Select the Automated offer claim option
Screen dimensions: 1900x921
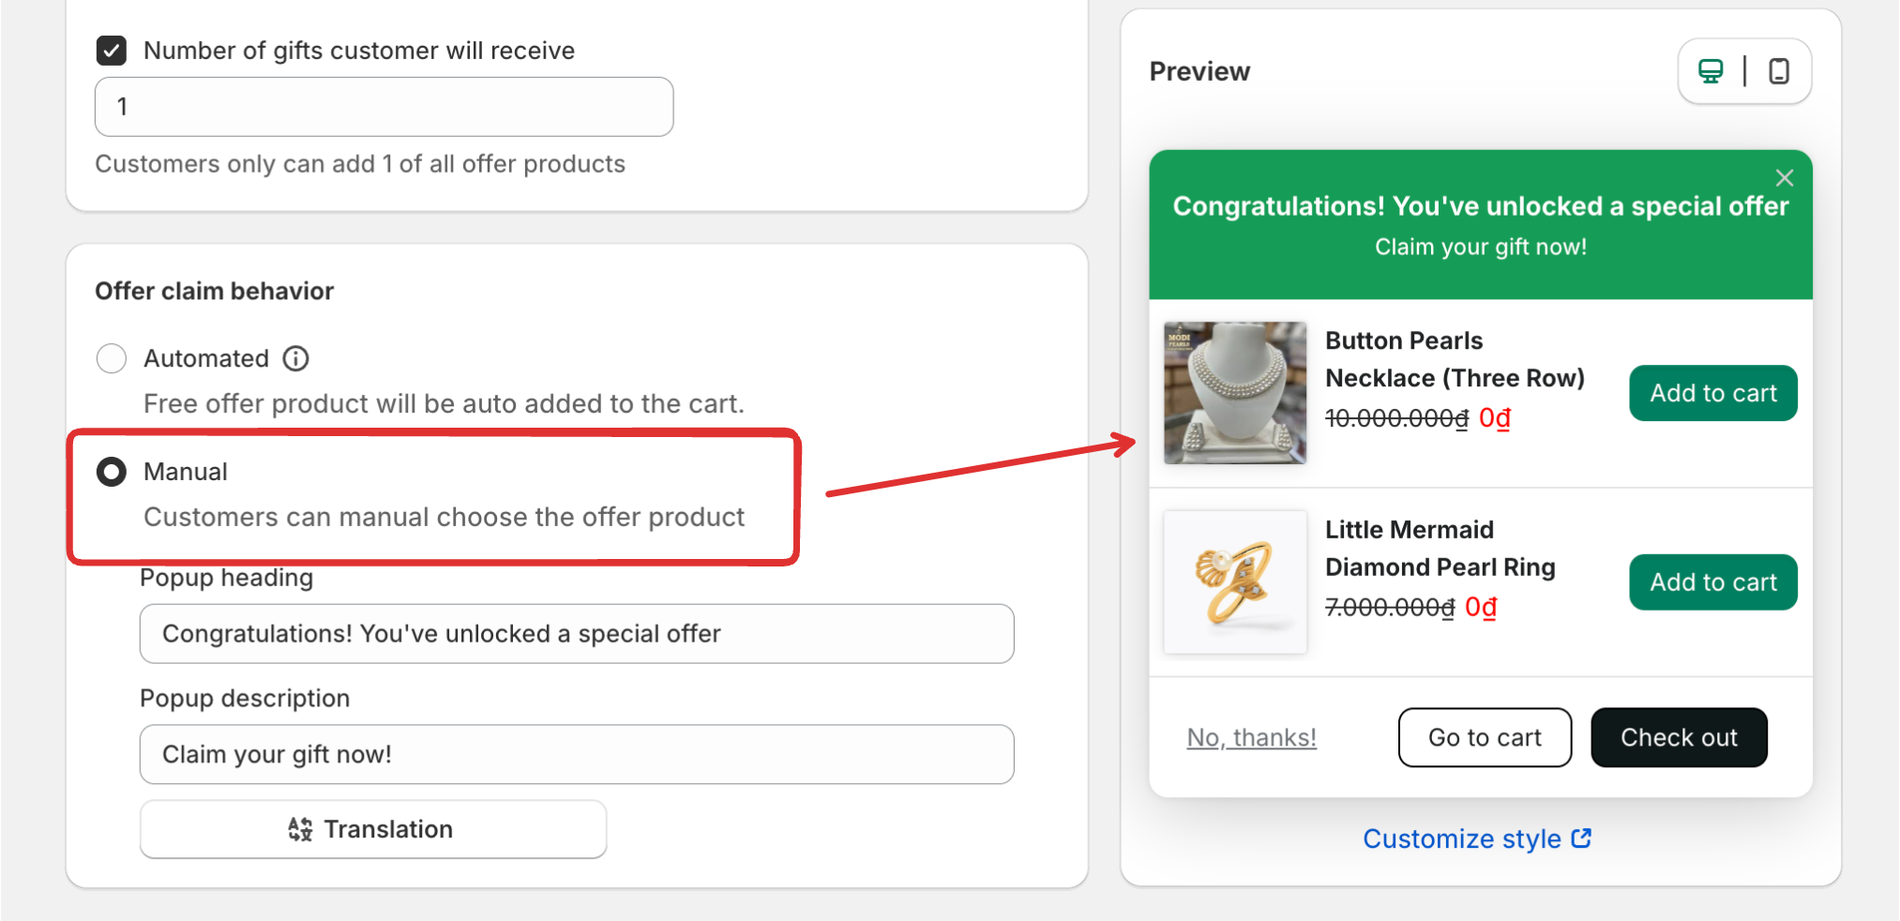(112, 358)
